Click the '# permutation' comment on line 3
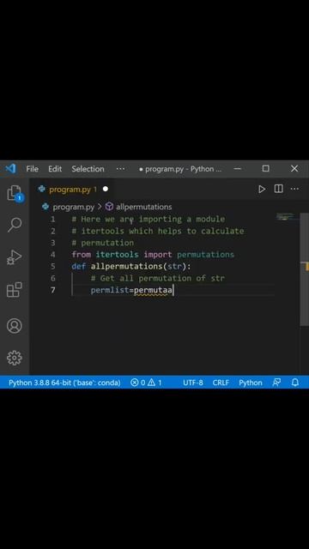This screenshot has height=549, width=309. click(103, 243)
